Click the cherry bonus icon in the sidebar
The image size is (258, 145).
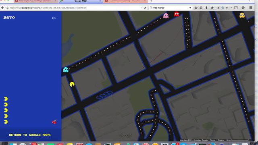click(x=54, y=122)
